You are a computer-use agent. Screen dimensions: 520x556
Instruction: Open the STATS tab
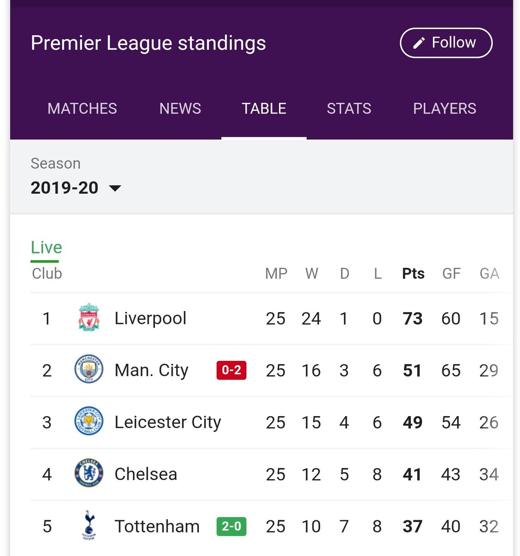tap(349, 108)
